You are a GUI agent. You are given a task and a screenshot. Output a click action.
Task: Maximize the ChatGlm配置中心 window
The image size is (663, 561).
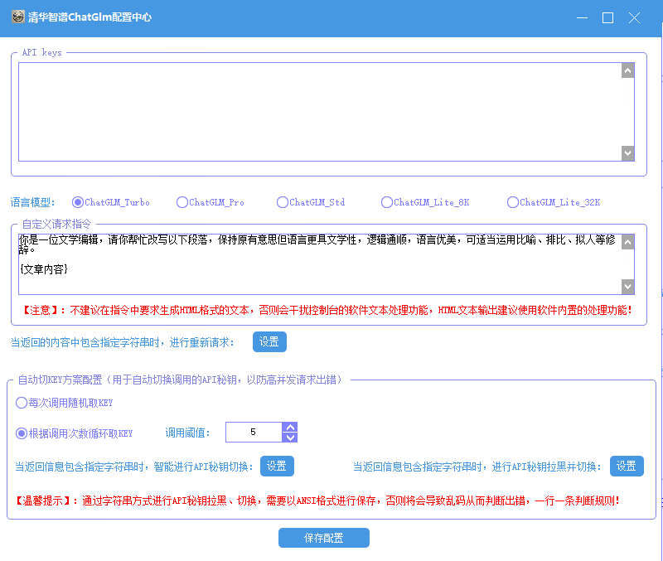click(x=608, y=17)
